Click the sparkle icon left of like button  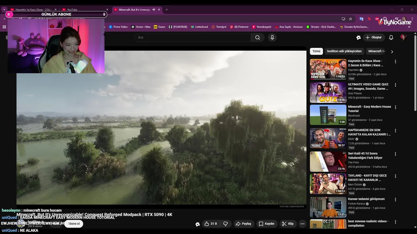(x=197, y=224)
